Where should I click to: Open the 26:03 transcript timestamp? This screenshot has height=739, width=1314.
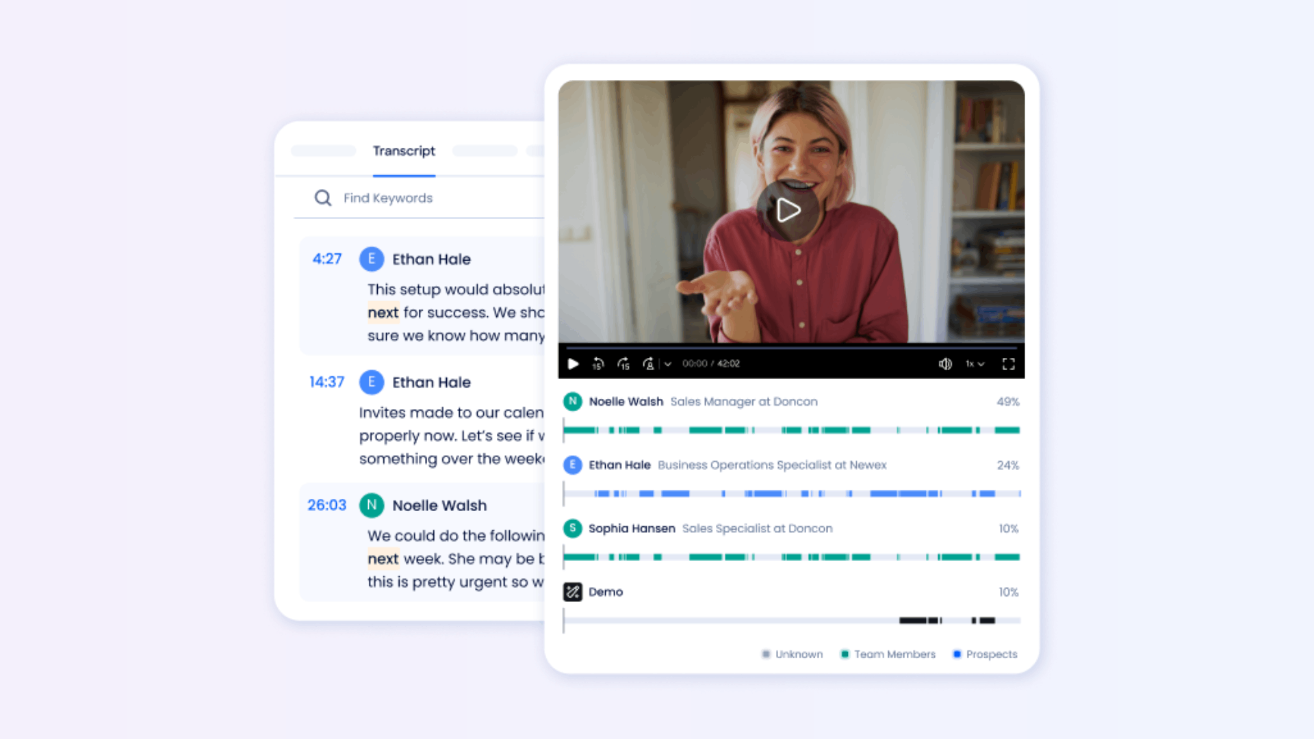coord(326,506)
